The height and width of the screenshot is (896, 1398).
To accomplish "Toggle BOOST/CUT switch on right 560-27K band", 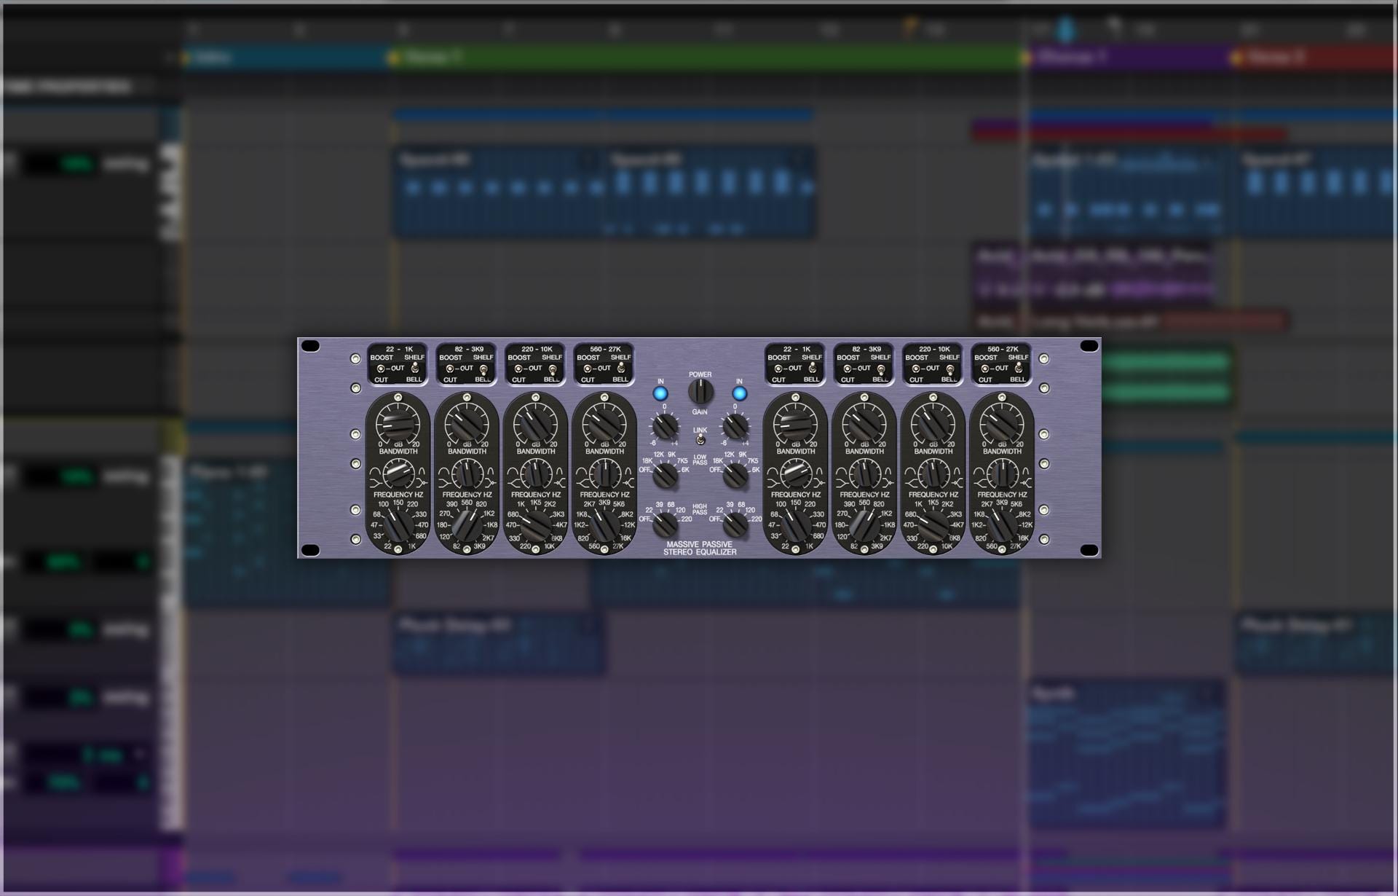I will click(x=985, y=369).
